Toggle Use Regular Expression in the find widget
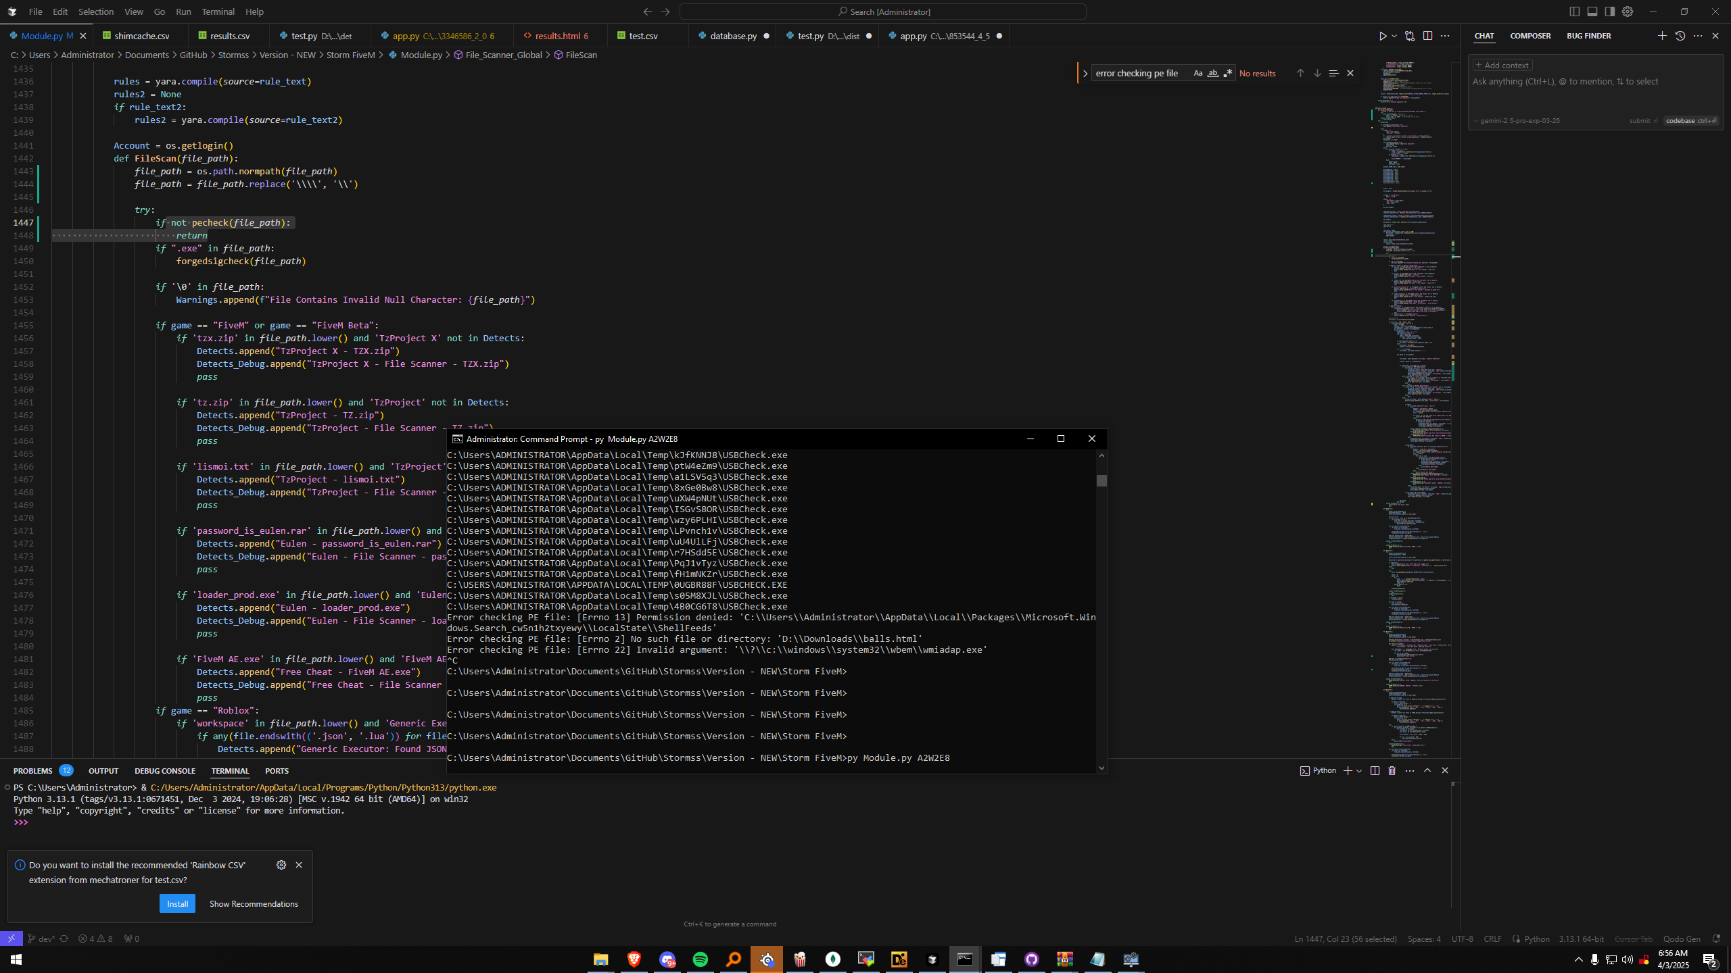1731x973 pixels. (x=1228, y=73)
